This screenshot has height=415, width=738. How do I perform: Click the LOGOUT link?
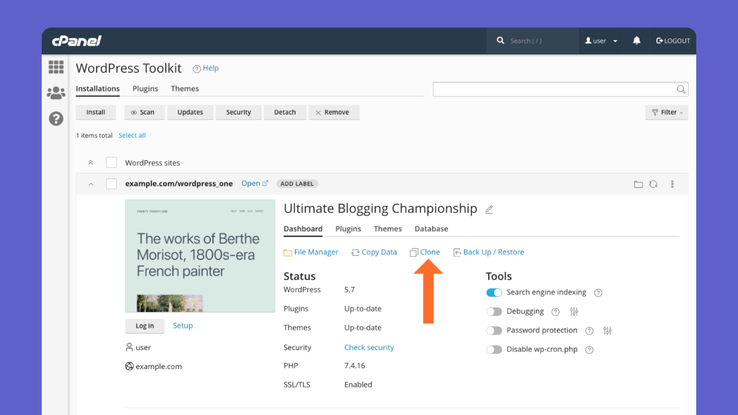tap(673, 41)
